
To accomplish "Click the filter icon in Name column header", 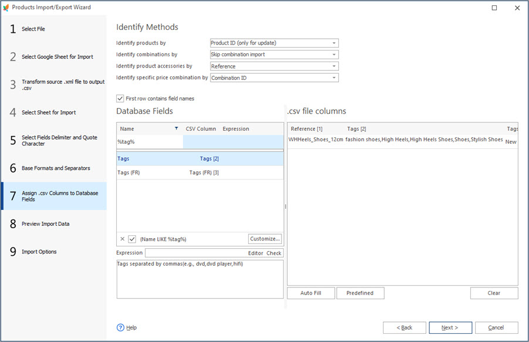I will point(176,128).
